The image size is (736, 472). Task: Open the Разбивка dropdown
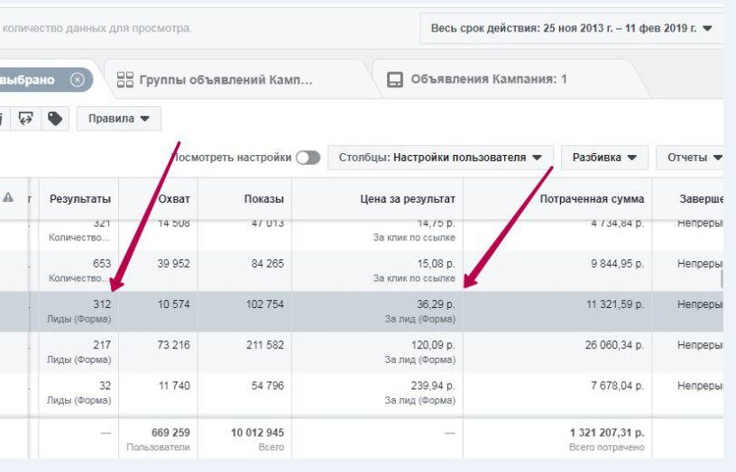coord(604,158)
